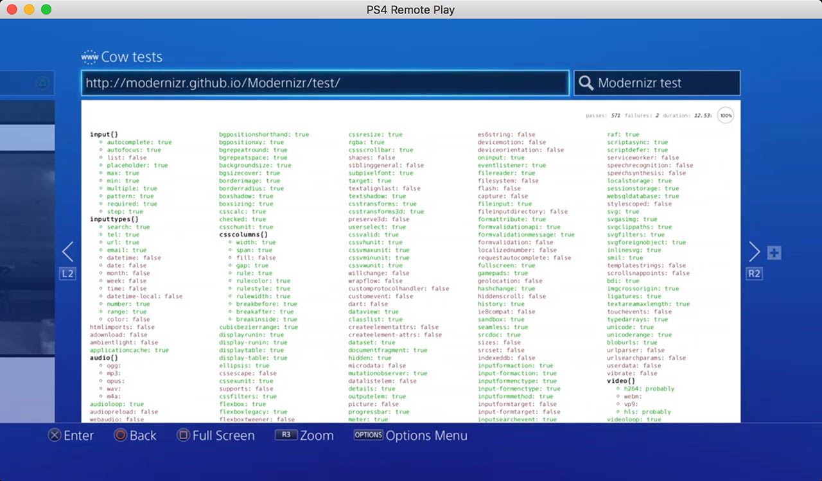
Task: Click the video{} heading
Action: [x=621, y=381]
